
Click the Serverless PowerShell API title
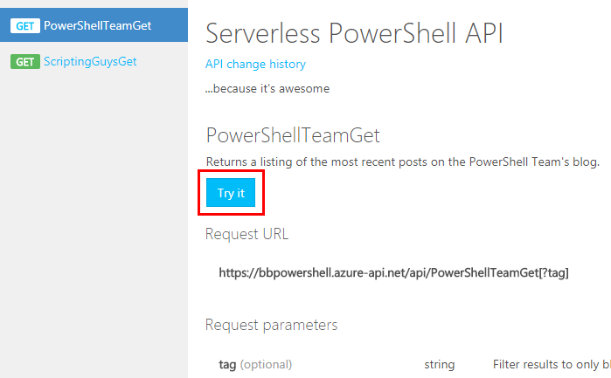354,32
